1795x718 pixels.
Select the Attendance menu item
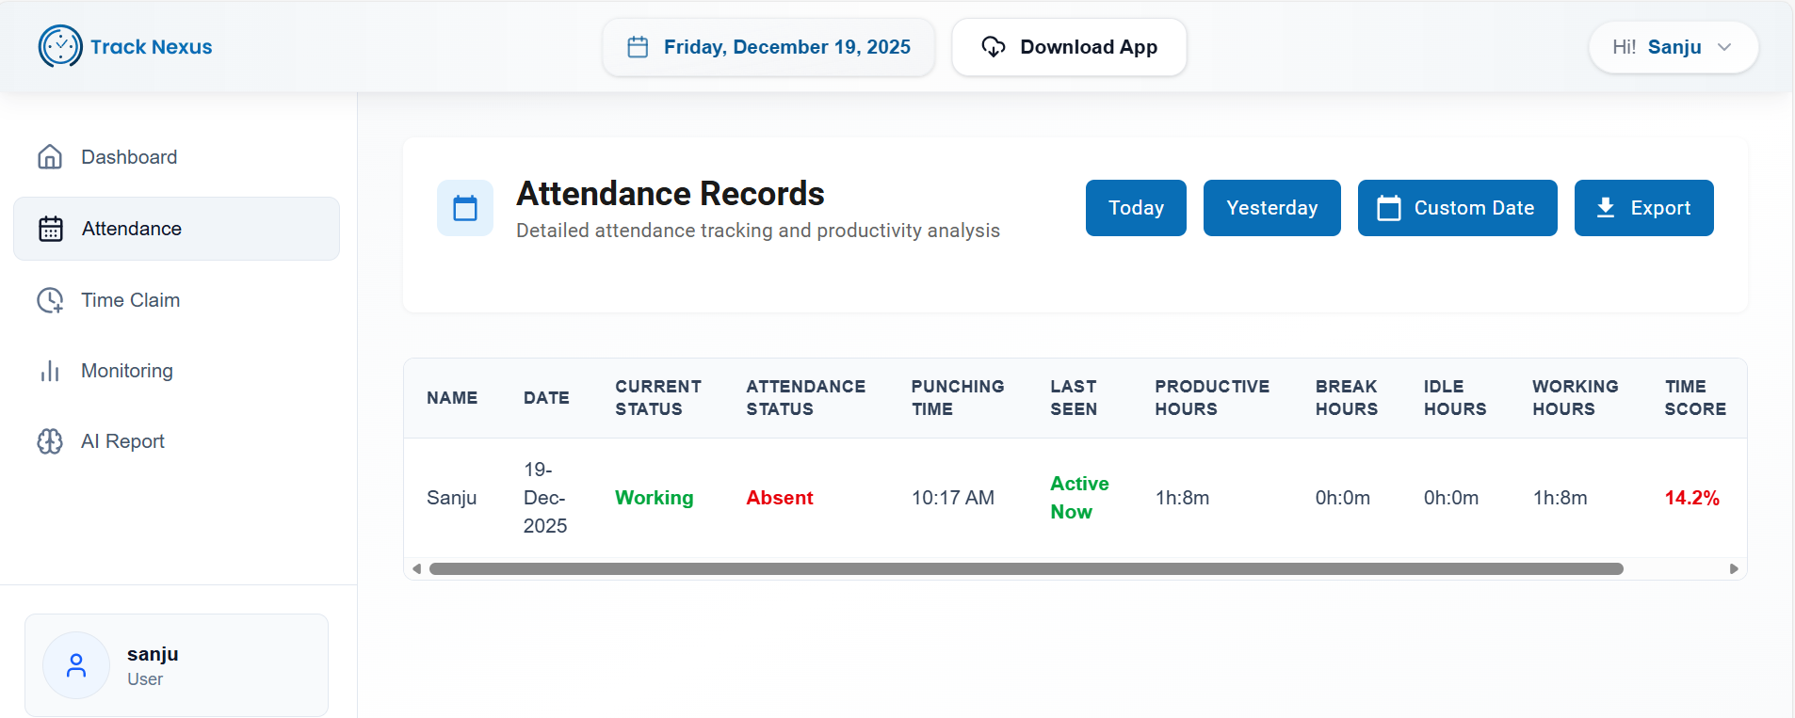[176, 229]
